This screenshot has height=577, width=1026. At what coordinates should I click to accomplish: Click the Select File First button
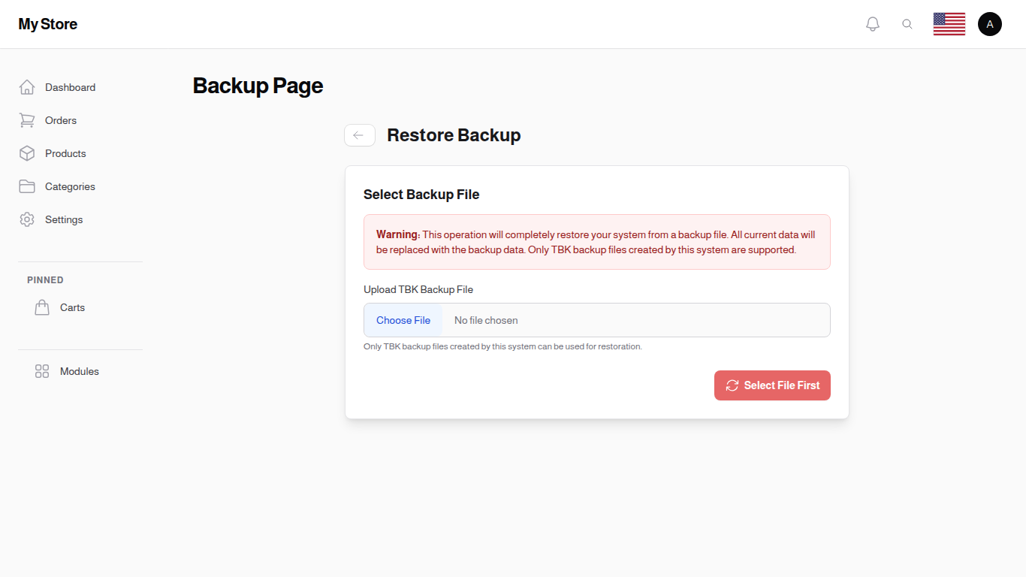[772, 385]
